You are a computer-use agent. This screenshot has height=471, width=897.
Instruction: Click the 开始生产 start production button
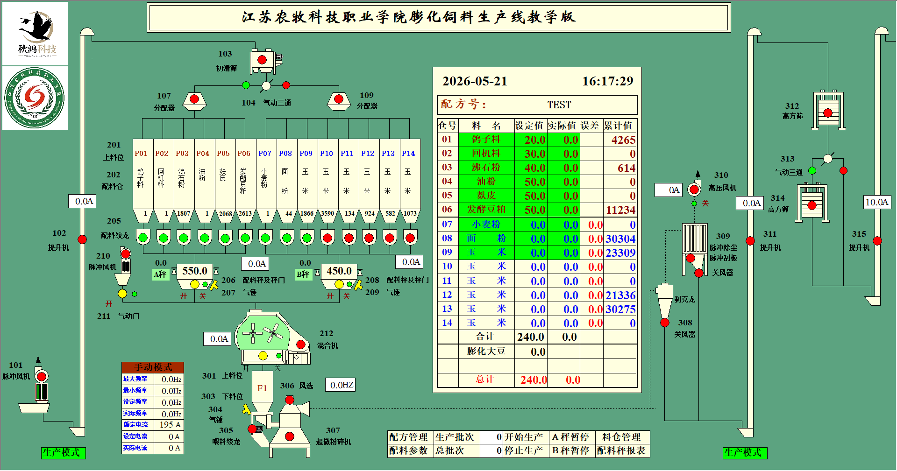(x=526, y=437)
